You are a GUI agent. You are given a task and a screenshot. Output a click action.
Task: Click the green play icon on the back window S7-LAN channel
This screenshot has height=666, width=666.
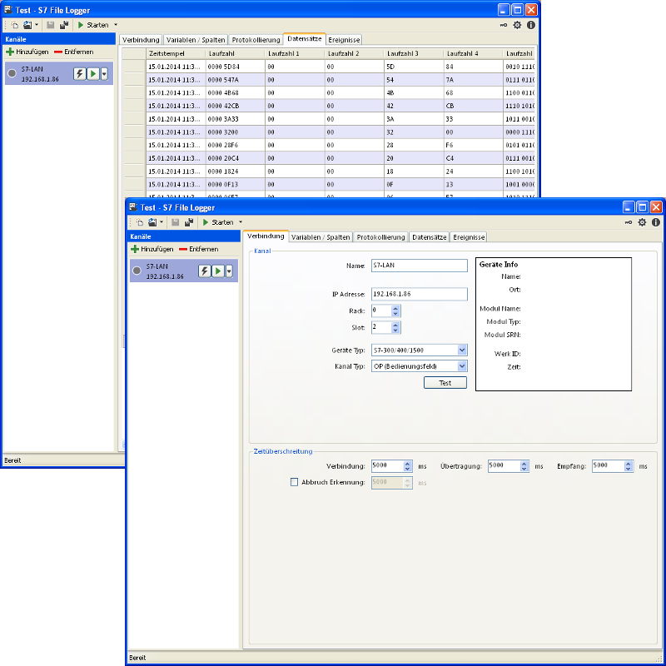pos(93,73)
